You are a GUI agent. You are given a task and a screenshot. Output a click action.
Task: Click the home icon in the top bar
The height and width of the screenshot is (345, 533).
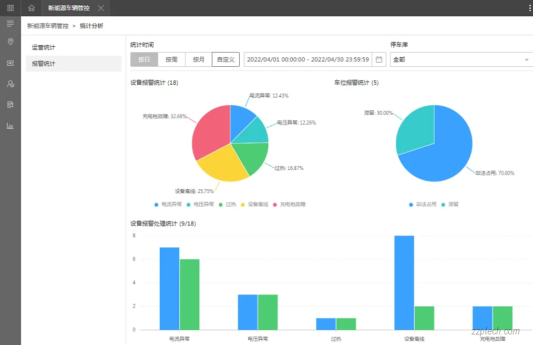pos(31,8)
